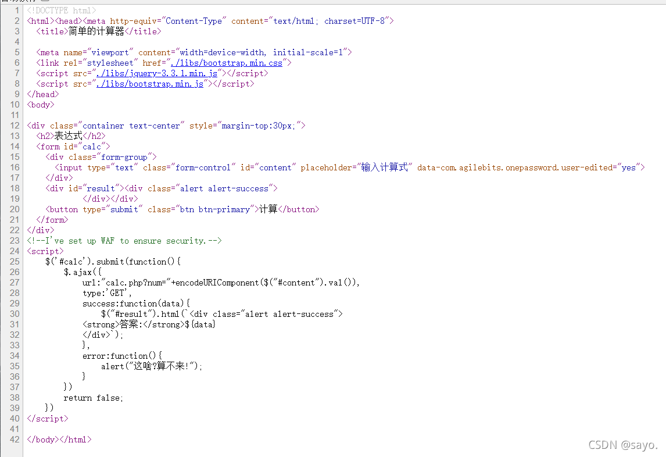Open the ./libs/jquery-3.3.1.min.js link
This screenshot has width=666, height=457.
[x=157, y=73]
